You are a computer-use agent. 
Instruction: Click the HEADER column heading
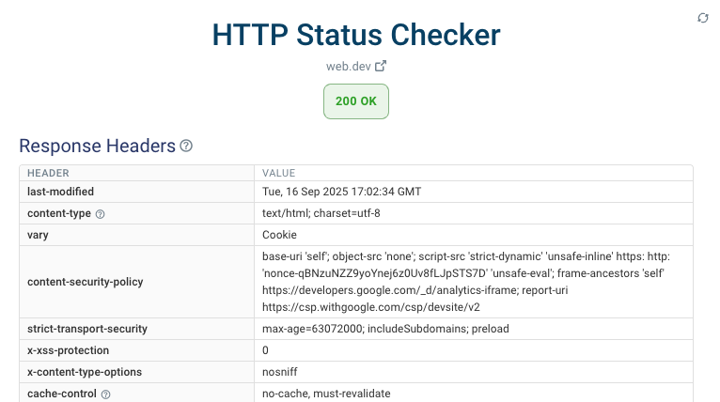(x=48, y=173)
